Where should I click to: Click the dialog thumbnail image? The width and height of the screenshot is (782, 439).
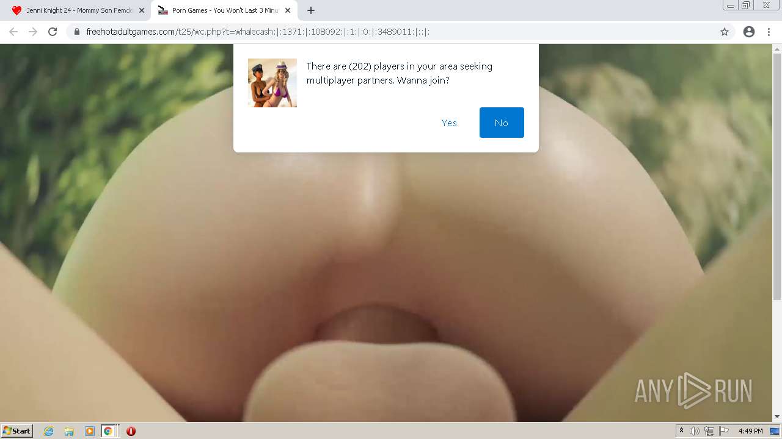coord(272,83)
